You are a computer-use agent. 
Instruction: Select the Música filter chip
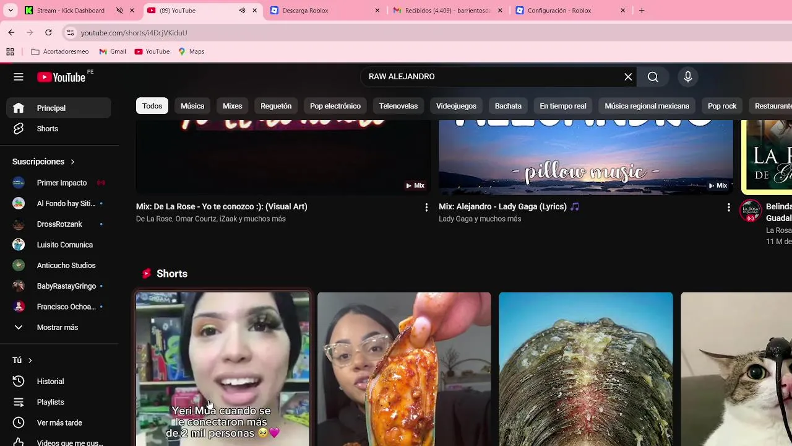click(192, 106)
